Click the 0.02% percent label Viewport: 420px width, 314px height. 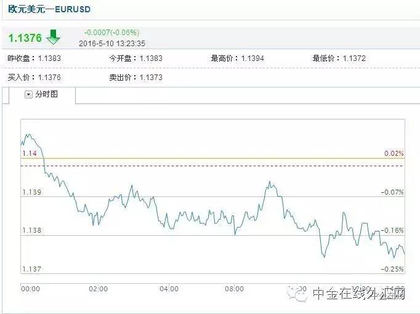tap(394, 153)
